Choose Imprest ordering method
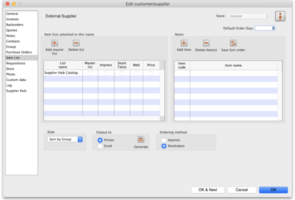 click(x=164, y=140)
